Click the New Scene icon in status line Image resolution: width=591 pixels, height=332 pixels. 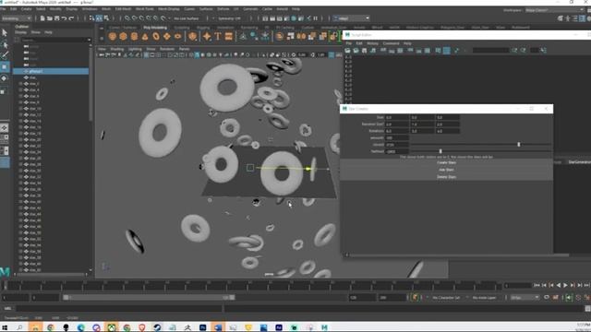[42, 18]
